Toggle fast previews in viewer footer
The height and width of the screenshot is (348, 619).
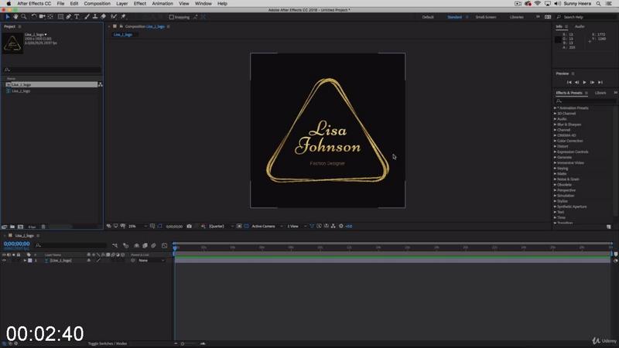(319, 226)
